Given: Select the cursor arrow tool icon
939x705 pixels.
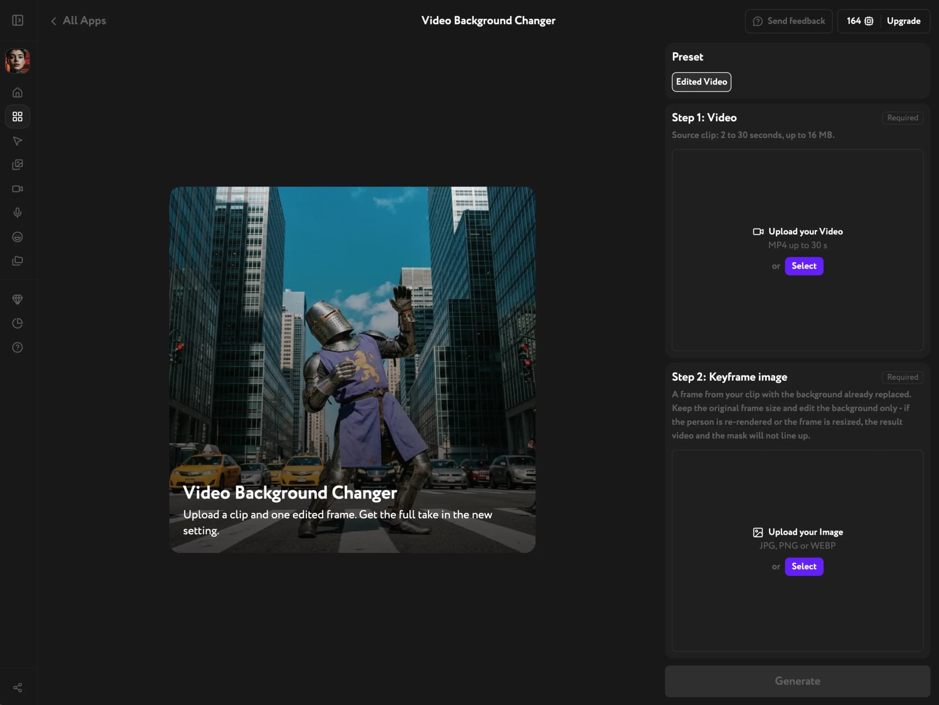Looking at the screenshot, I should pos(18,141).
